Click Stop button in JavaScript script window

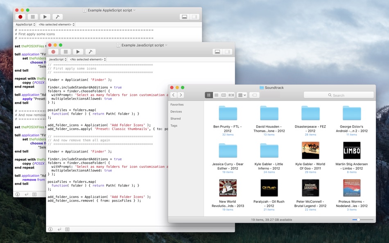point(66,52)
